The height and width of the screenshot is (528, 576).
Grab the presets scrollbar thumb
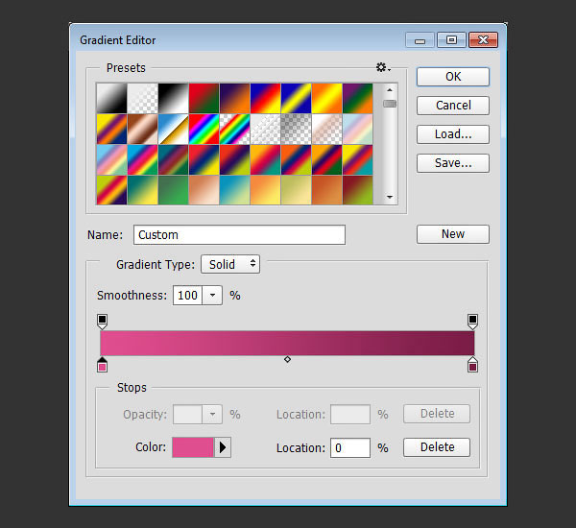(390, 104)
